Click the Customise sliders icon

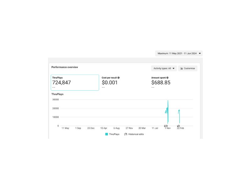point(181,68)
